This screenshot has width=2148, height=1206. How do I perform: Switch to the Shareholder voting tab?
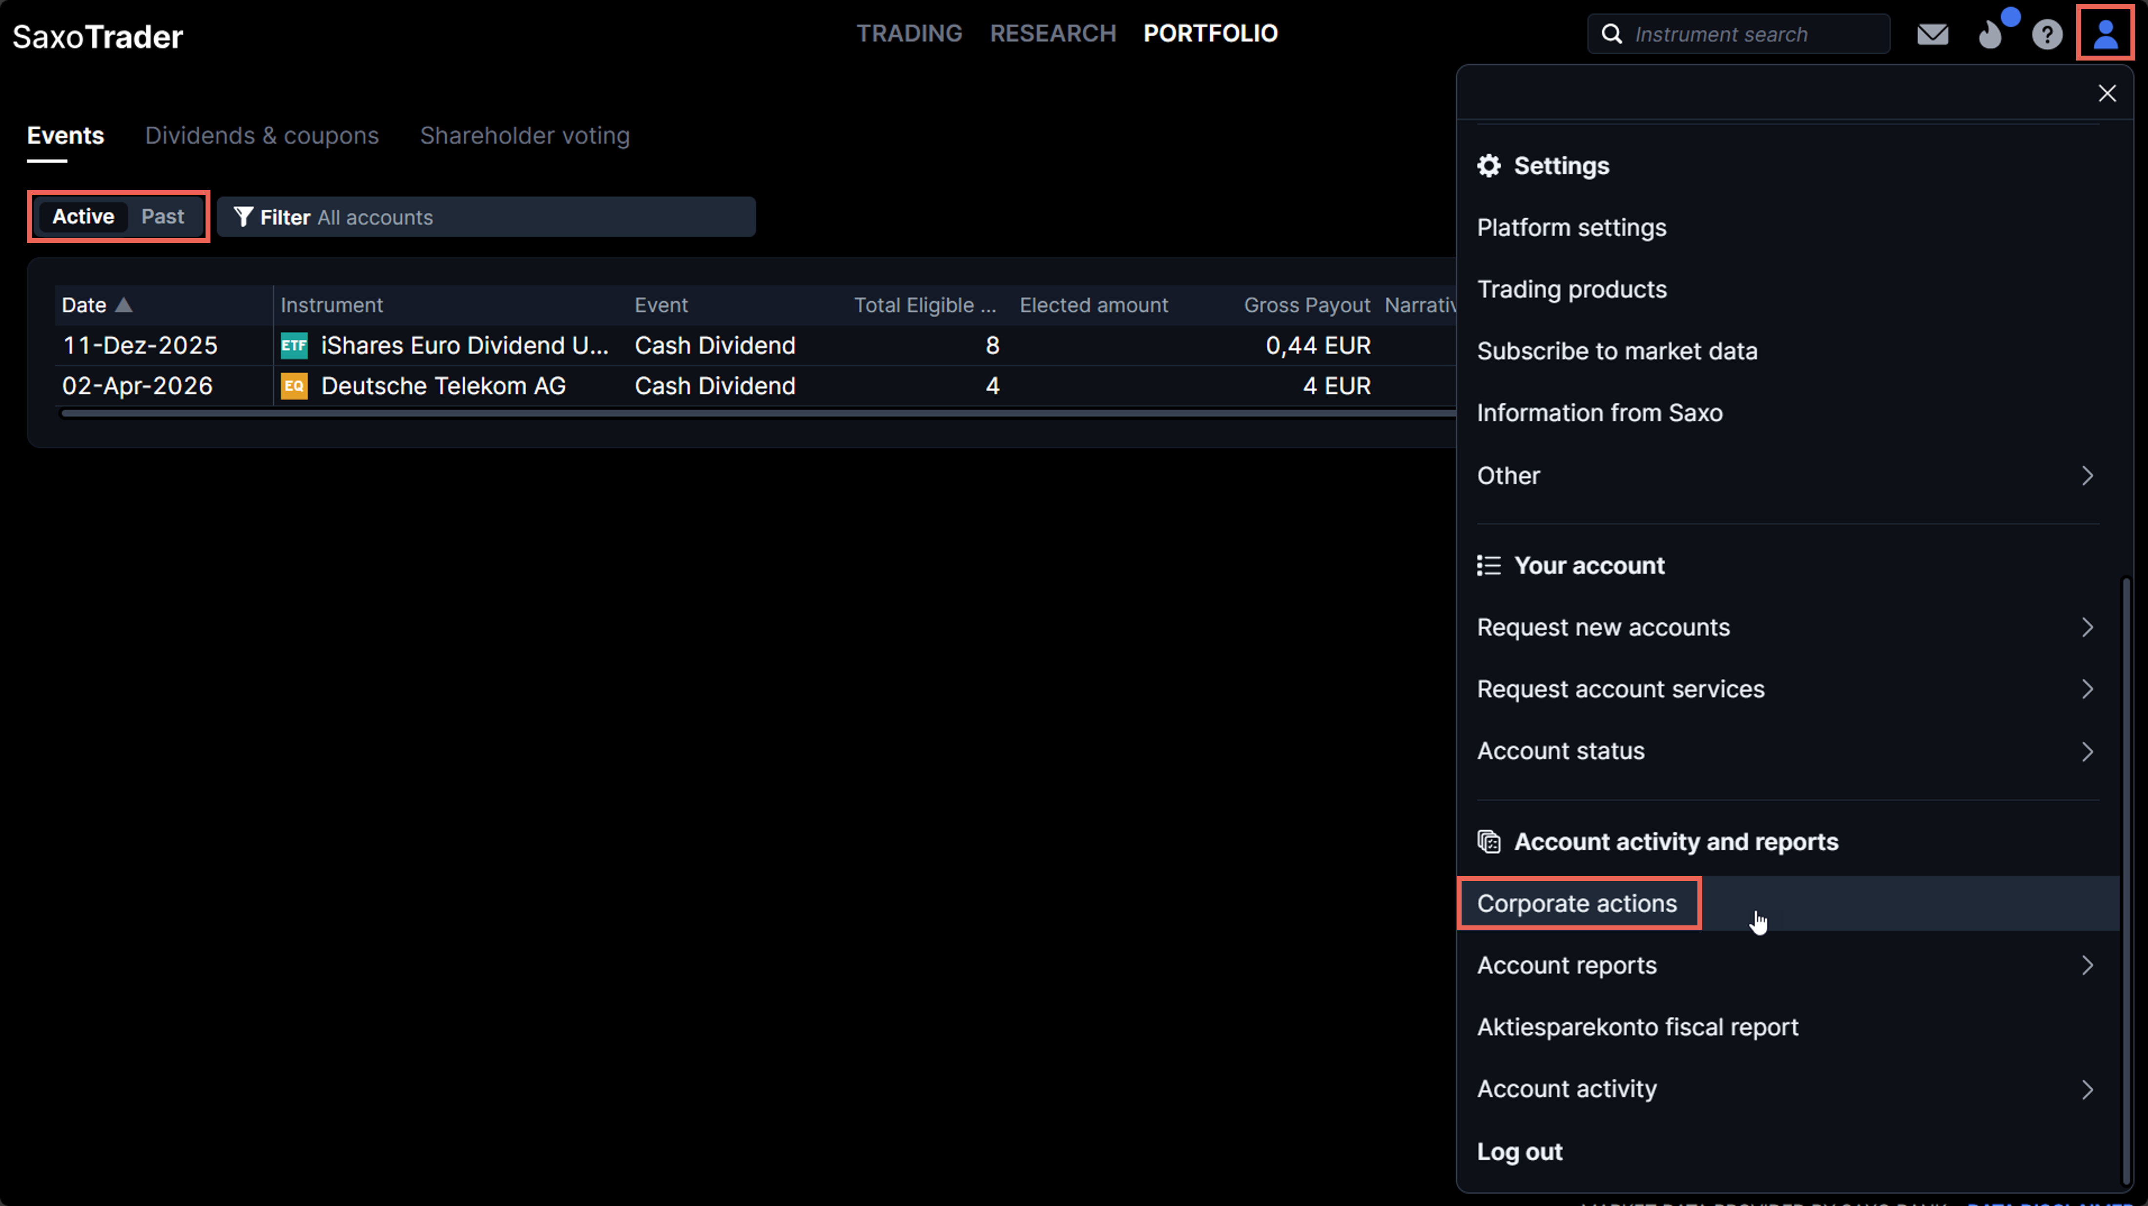tap(524, 136)
